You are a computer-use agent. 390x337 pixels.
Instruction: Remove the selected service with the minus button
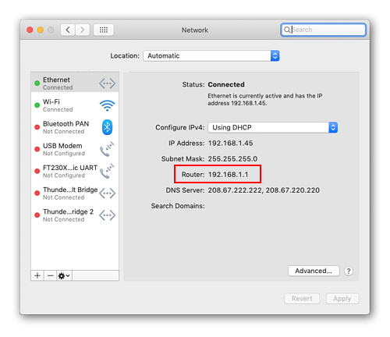coord(51,275)
